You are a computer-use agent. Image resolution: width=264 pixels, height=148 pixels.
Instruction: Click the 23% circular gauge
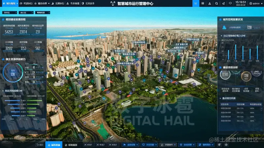click(13, 72)
